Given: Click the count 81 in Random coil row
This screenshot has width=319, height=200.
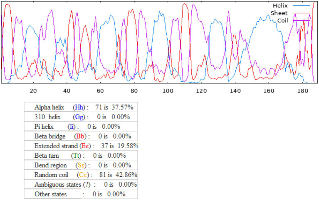Looking at the screenshot, I should 103,175.
